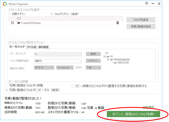The width and height of the screenshot is (169, 122).
Task: Click the Photo Organizer logo icon
Action: [x=5, y=4]
